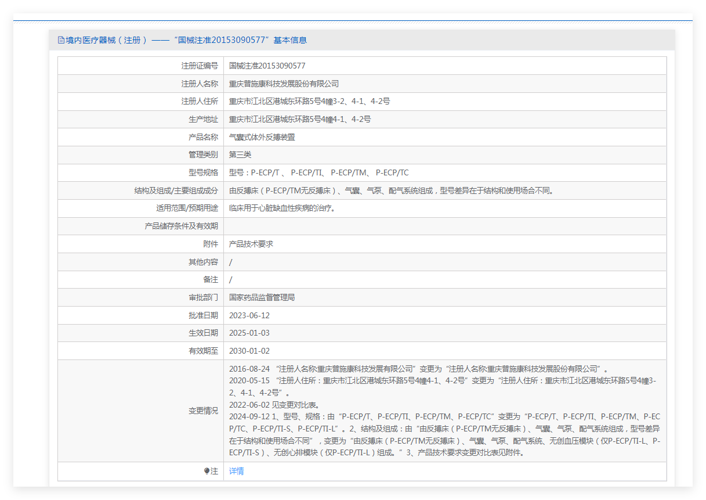The width and height of the screenshot is (706, 500).
Task: Click the 备注 label
Action: pyautogui.click(x=211, y=280)
